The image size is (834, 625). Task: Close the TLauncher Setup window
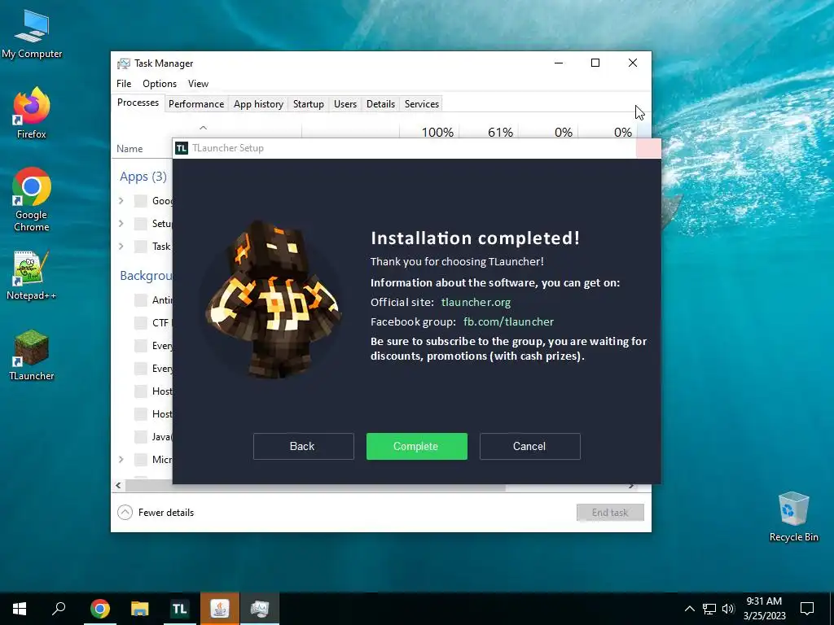648,148
